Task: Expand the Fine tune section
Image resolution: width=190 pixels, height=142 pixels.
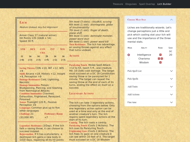Action: click(150, 102)
